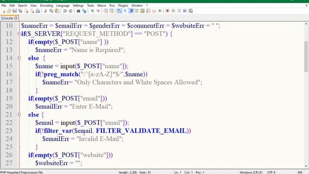This screenshot has height=174, width=309.
Task: Open the Search menu
Action: pyautogui.click(x=23, y=5)
